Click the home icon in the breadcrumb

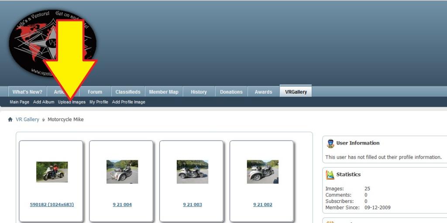coord(10,119)
